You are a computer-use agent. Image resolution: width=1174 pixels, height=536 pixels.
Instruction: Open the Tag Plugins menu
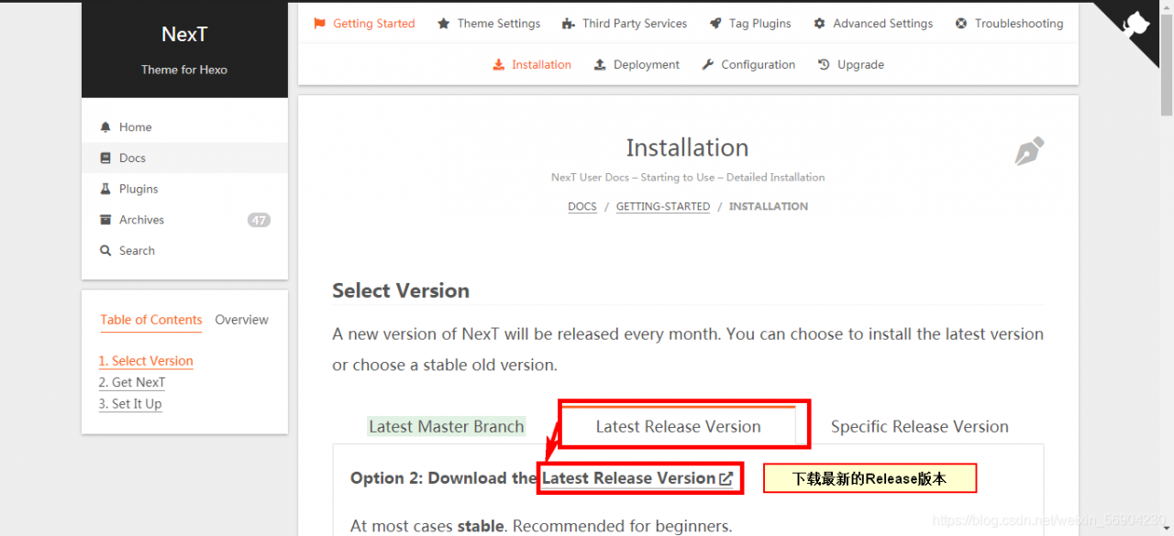click(x=750, y=24)
